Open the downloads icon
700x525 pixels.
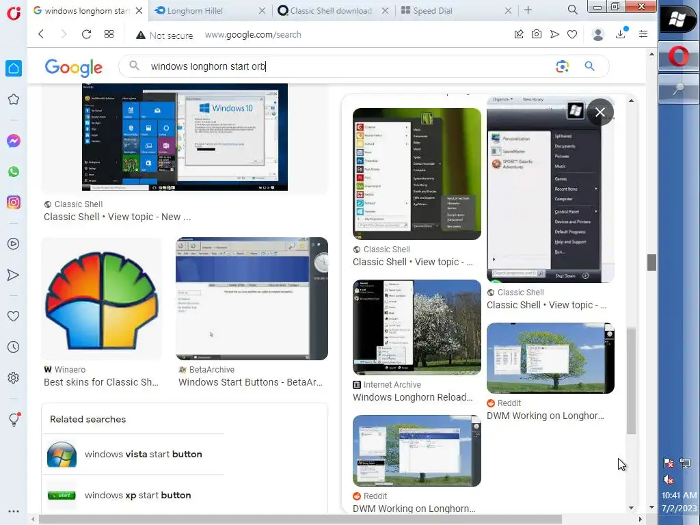[x=621, y=33]
